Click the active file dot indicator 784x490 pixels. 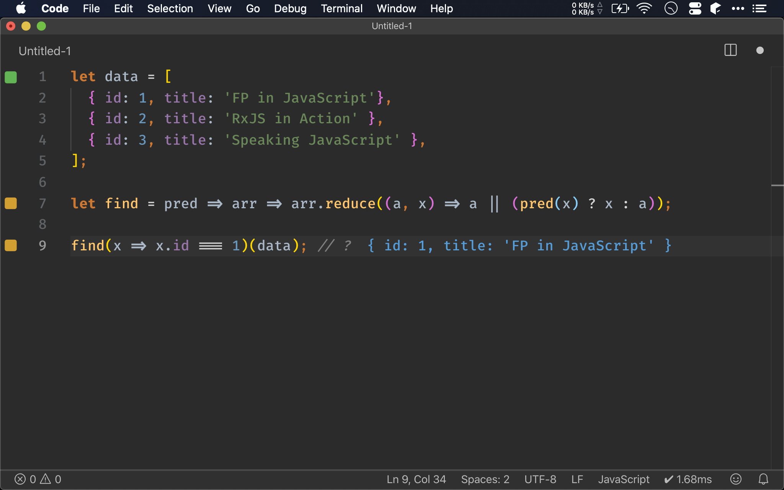click(760, 50)
